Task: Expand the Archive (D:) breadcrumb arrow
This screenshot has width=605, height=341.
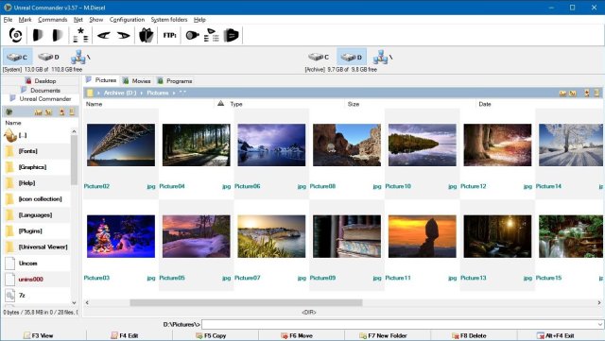Action: 141,93
